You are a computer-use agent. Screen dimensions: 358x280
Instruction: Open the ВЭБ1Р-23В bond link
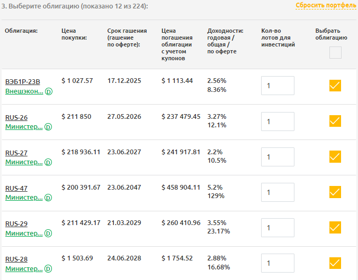[22, 82]
